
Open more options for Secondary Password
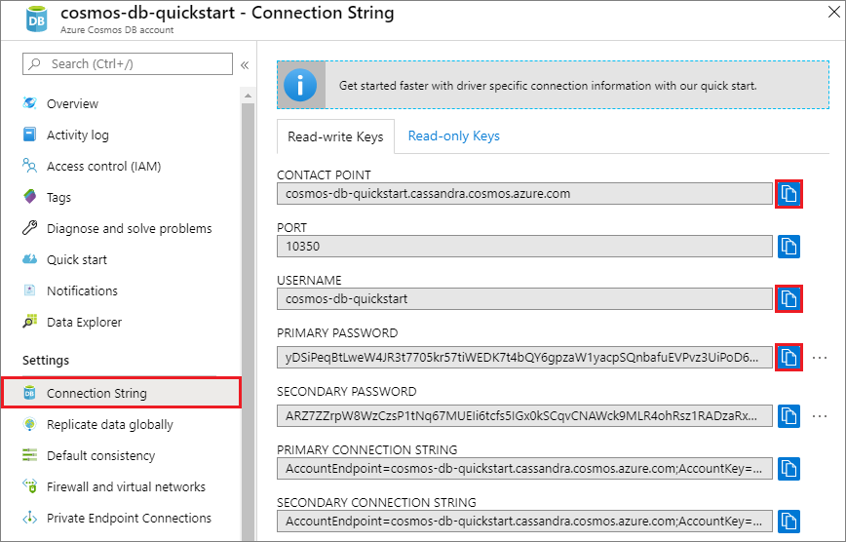pyautogui.click(x=820, y=416)
